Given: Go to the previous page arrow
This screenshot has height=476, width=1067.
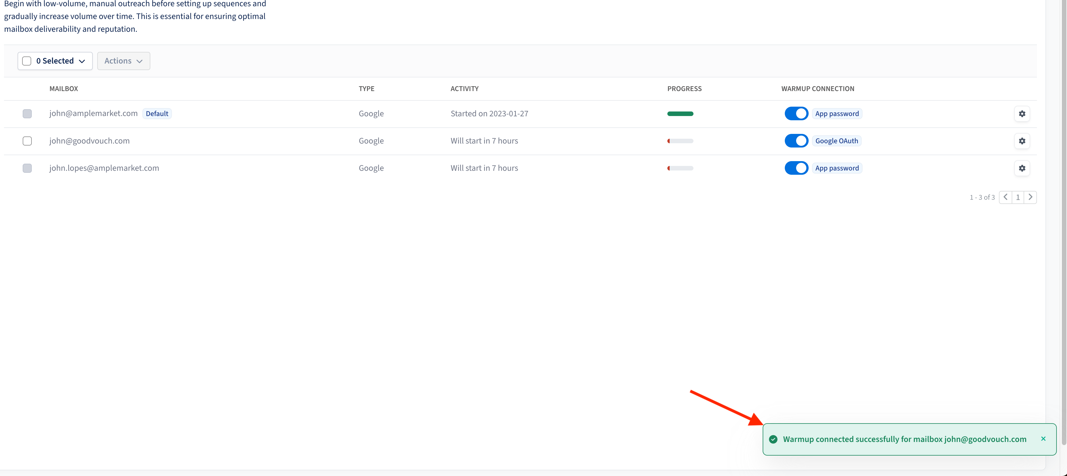Looking at the screenshot, I should coord(1005,197).
